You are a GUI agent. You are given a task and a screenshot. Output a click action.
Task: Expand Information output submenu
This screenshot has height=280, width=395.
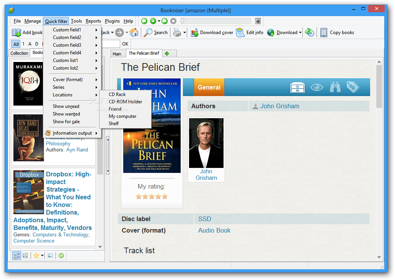click(72, 133)
